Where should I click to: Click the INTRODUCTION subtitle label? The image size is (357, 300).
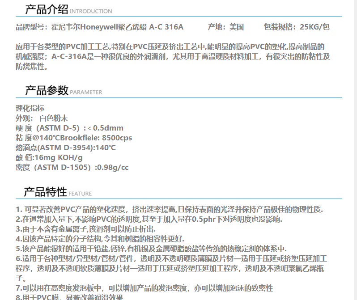click(x=91, y=11)
